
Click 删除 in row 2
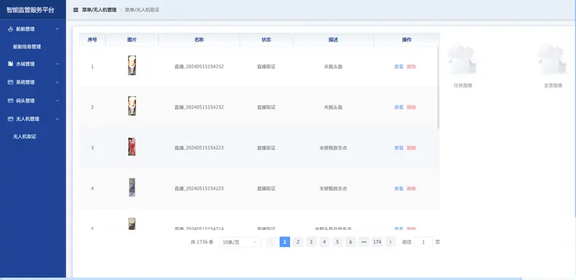coord(411,108)
